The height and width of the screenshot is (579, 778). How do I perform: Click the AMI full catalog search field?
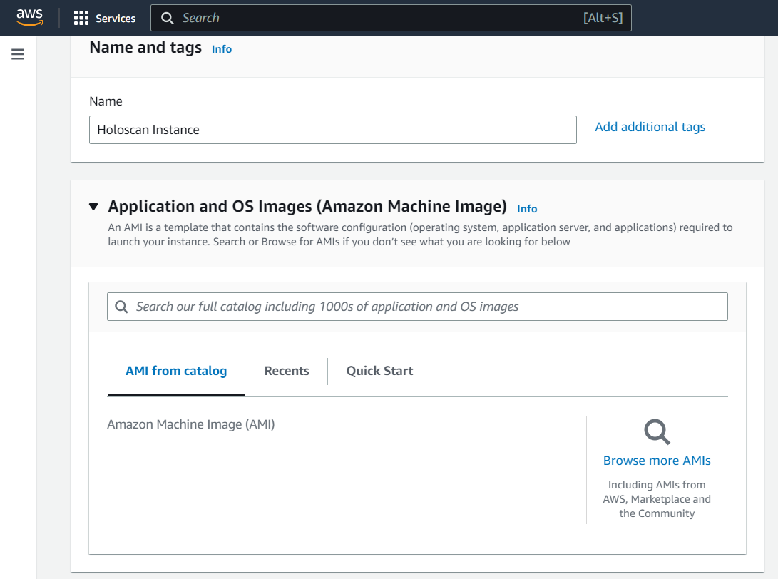(x=417, y=307)
